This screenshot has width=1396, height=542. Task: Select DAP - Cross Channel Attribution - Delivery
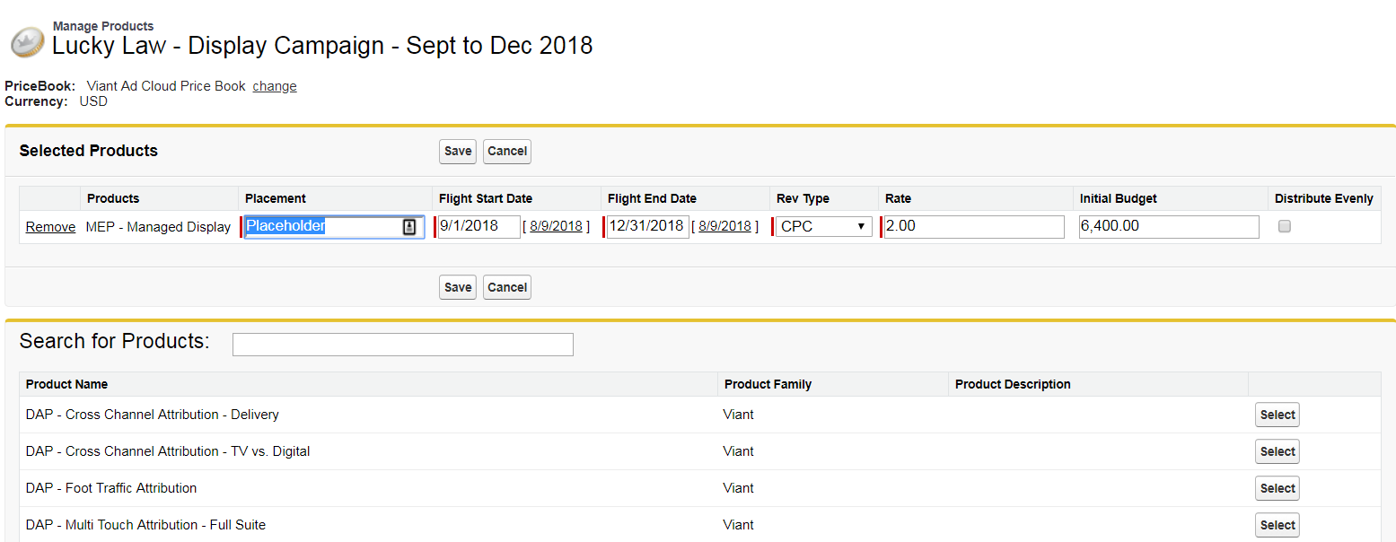(x=1277, y=415)
